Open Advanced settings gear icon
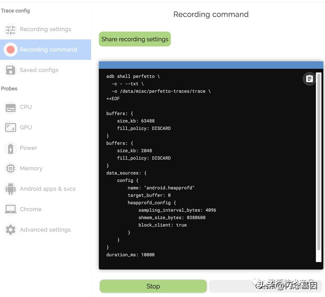The width and height of the screenshot is (325, 297). 11,229
